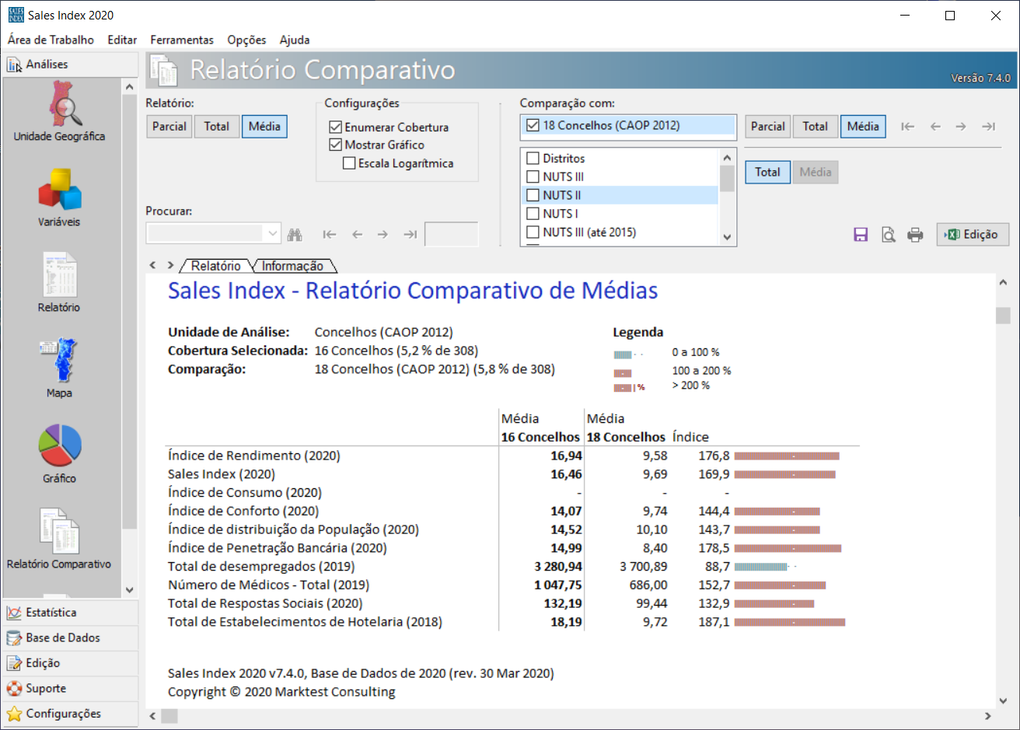The width and height of the screenshot is (1020, 730).
Task: Click the print preview magnifier icon
Action: [x=888, y=235]
